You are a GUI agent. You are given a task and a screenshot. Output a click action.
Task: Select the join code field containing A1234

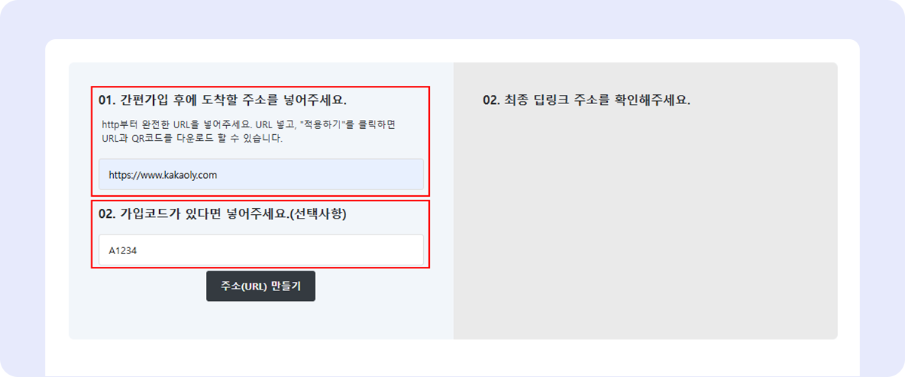pyautogui.click(x=261, y=250)
